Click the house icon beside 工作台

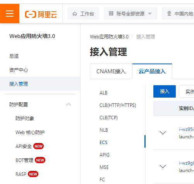pyautogui.click(x=75, y=14)
